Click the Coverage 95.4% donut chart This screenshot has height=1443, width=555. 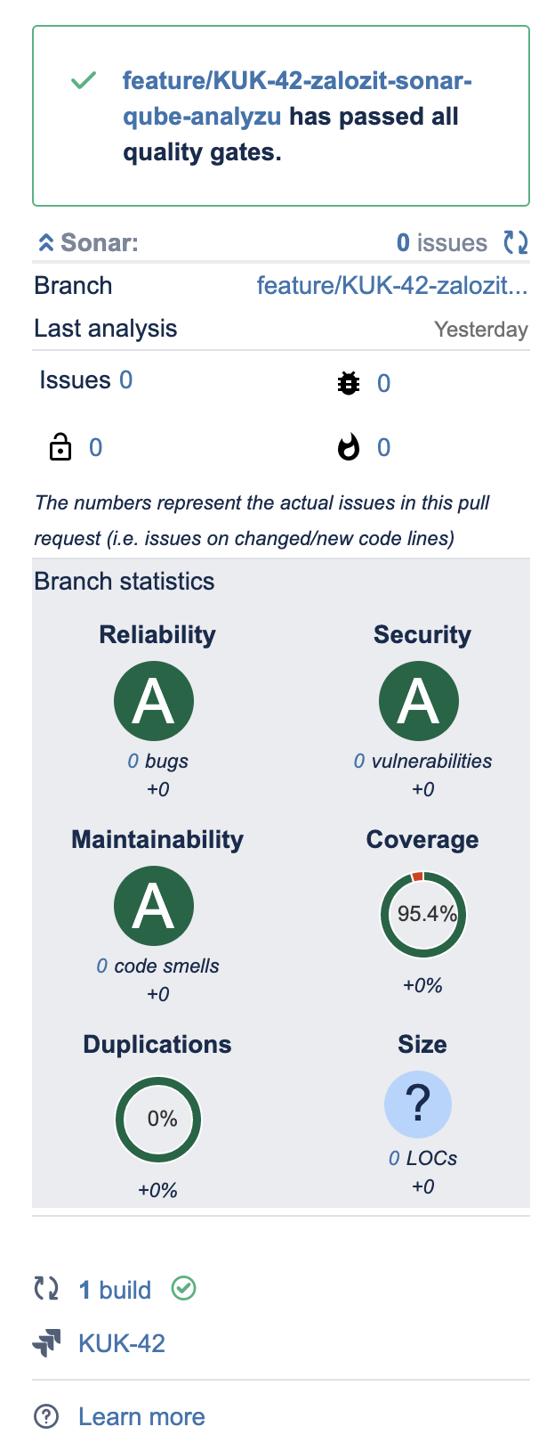pos(423,915)
